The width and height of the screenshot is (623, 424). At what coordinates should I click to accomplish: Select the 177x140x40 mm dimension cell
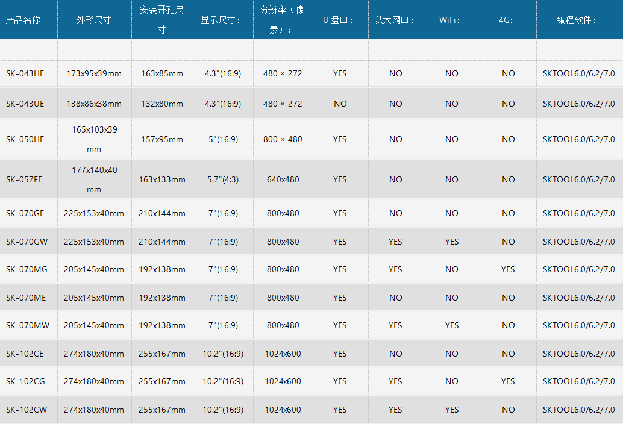[x=95, y=179]
